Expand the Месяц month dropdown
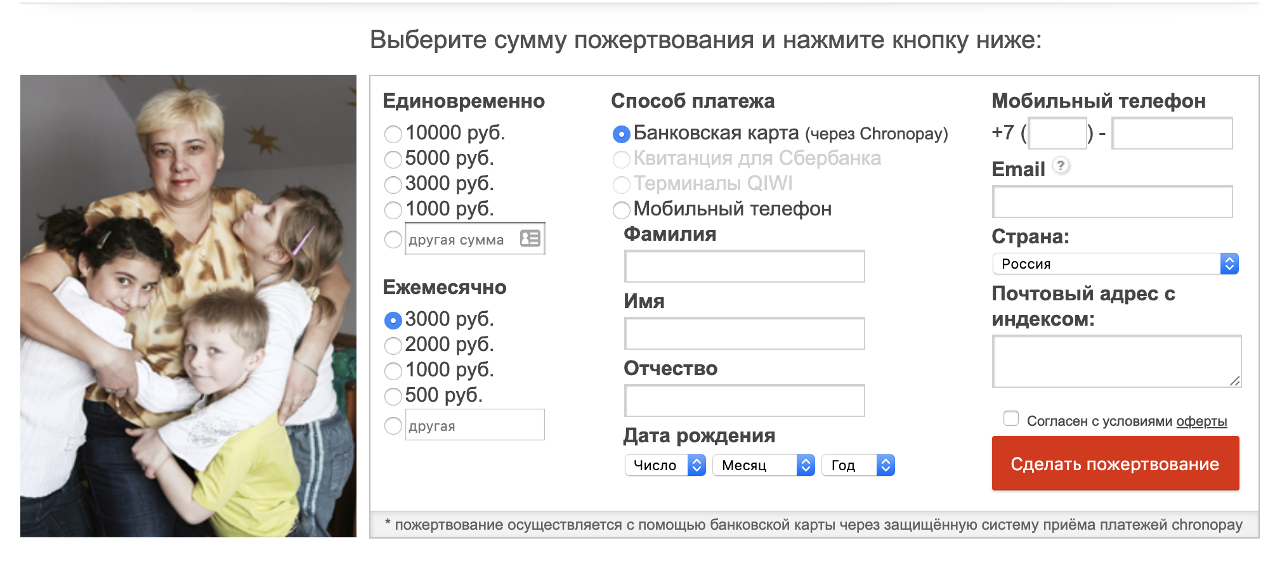This screenshot has height=569, width=1275. (763, 466)
